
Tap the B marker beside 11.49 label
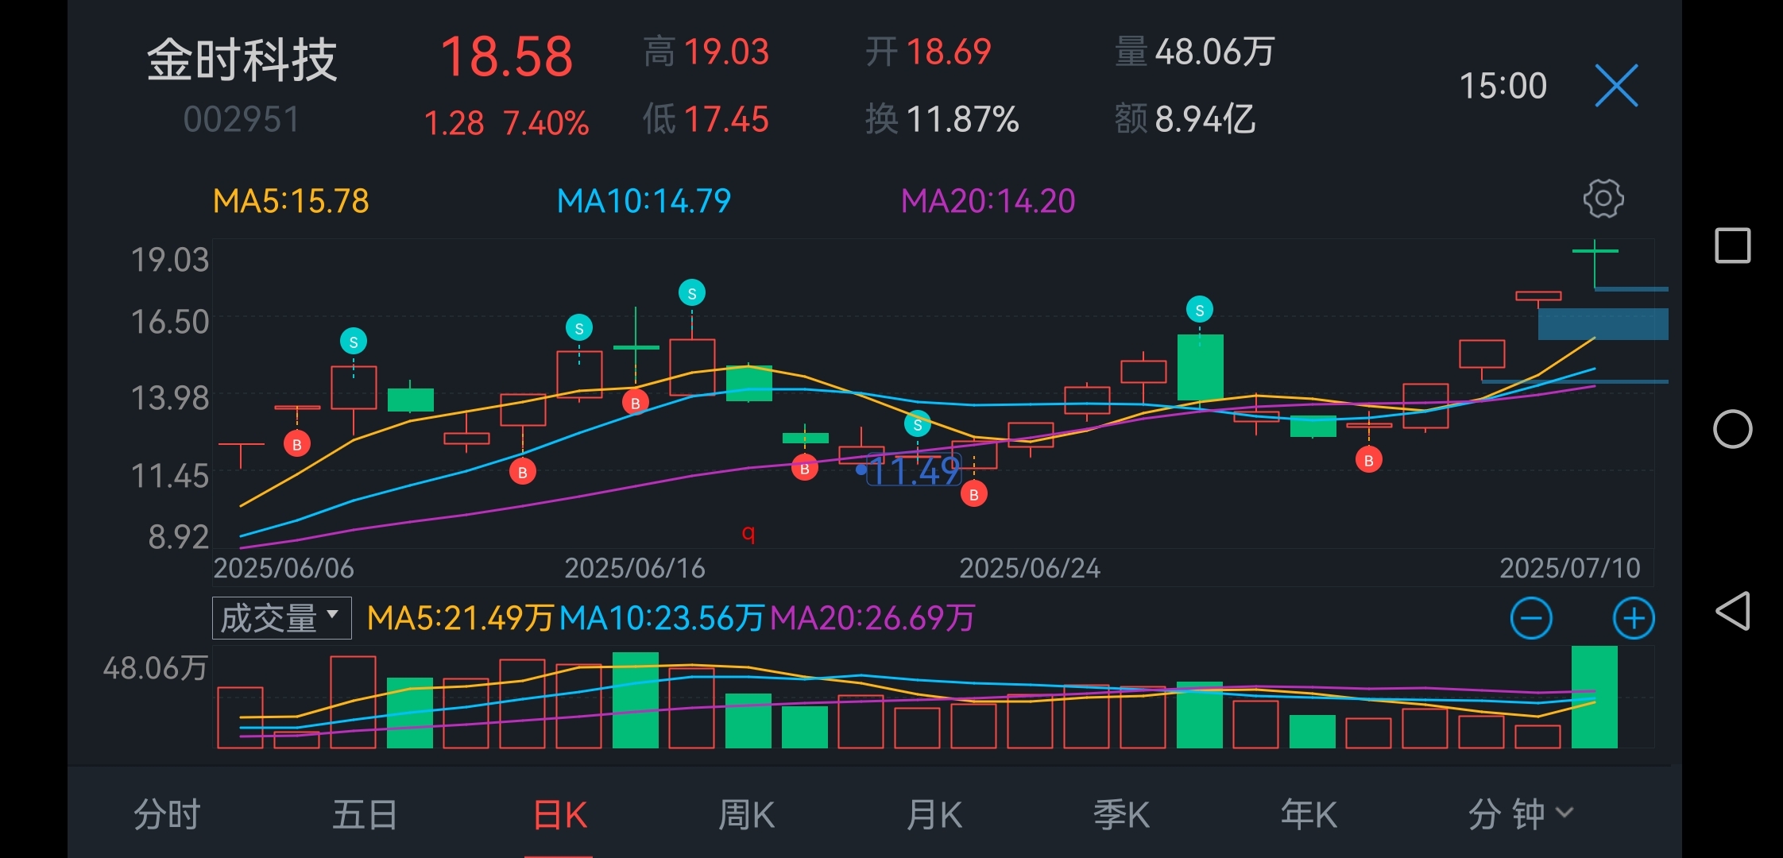[x=974, y=494]
